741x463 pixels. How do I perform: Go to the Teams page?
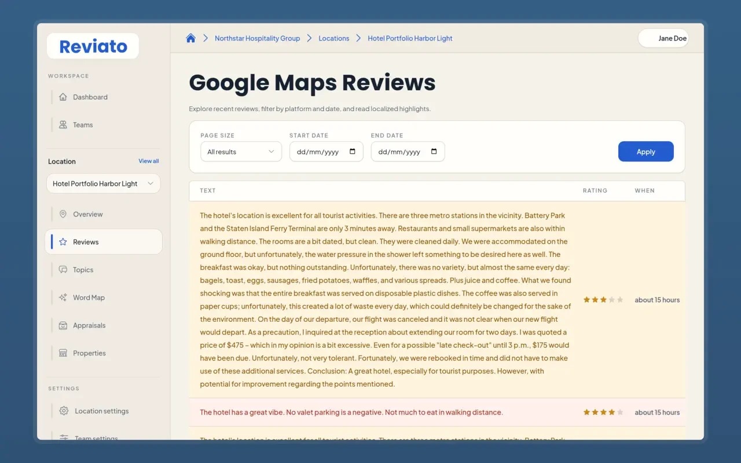[x=104, y=125]
